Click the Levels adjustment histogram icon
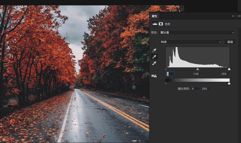This screenshot has width=241, height=143. [155, 24]
